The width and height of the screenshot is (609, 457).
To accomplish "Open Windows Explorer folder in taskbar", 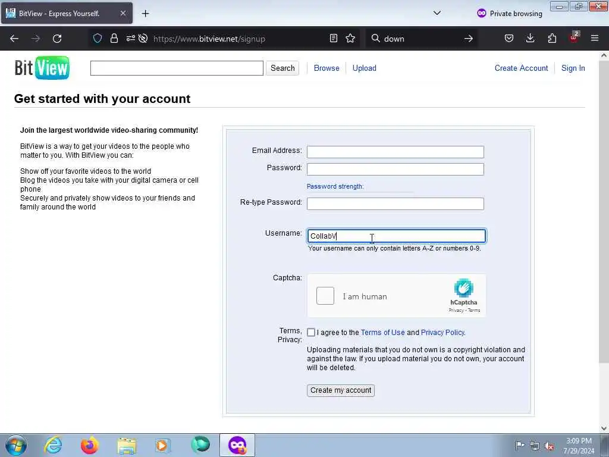I will [127, 445].
